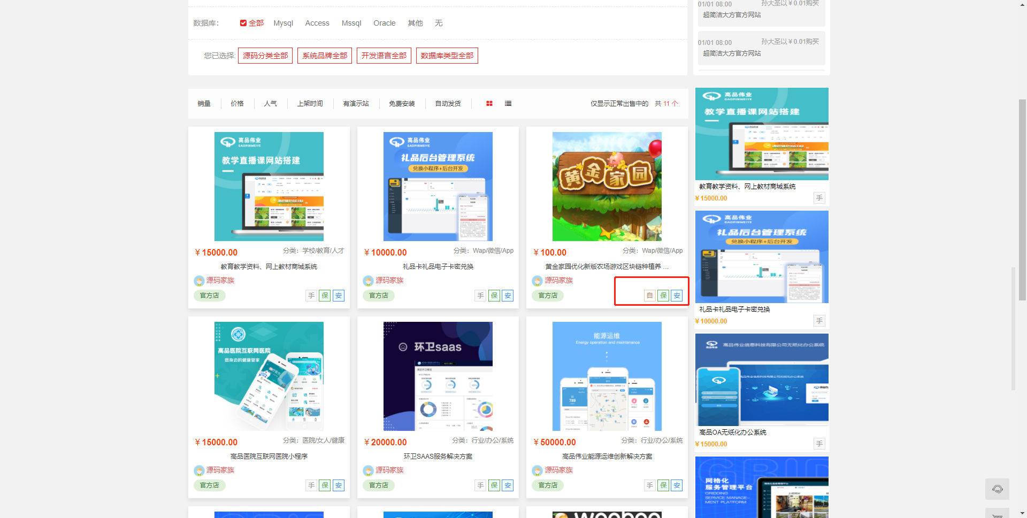Remove 数据库类型全部 selected filter tag
The width and height of the screenshot is (1027, 518).
(447, 56)
